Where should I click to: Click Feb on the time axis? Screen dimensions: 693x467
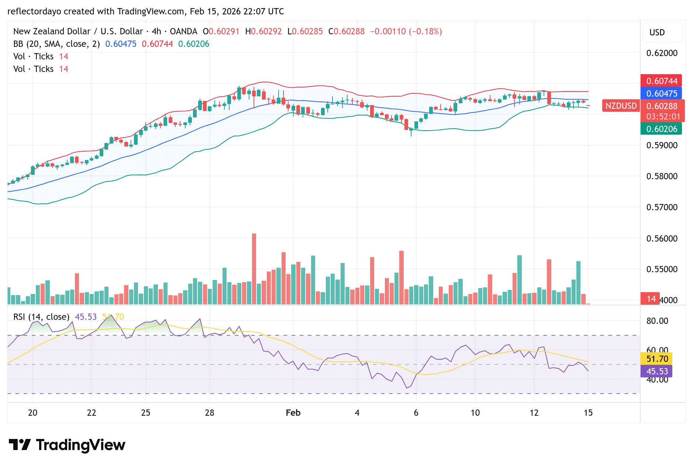click(x=293, y=413)
